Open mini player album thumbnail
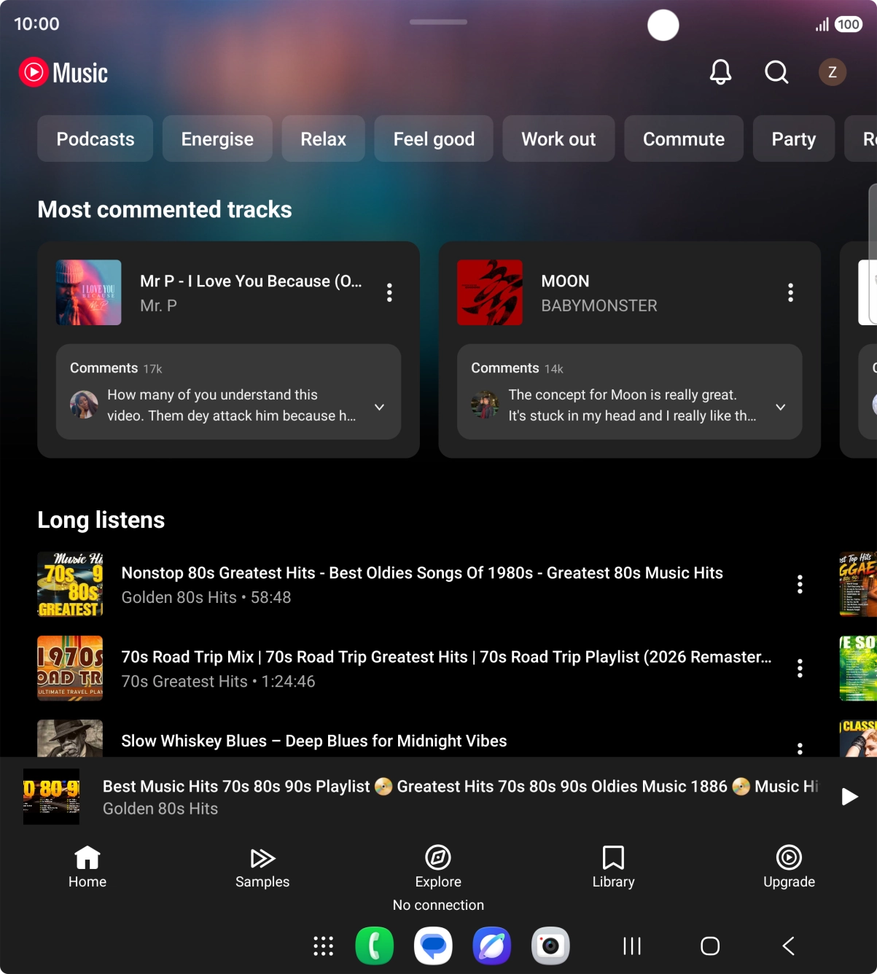The image size is (877, 974). pyautogui.click(x=51, y=796)
